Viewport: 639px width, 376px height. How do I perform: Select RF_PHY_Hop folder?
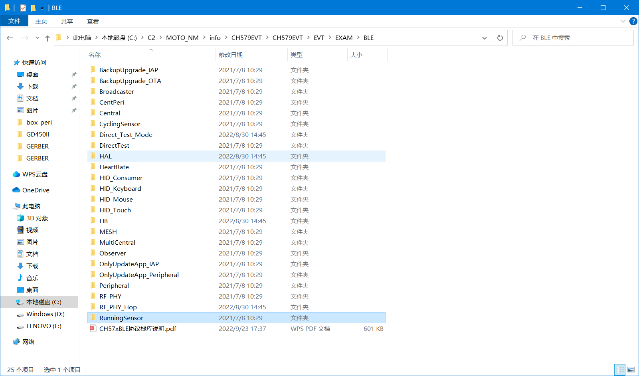[236, 307]
